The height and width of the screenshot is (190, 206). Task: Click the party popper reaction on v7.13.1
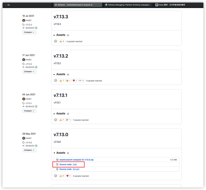[68, 120]
